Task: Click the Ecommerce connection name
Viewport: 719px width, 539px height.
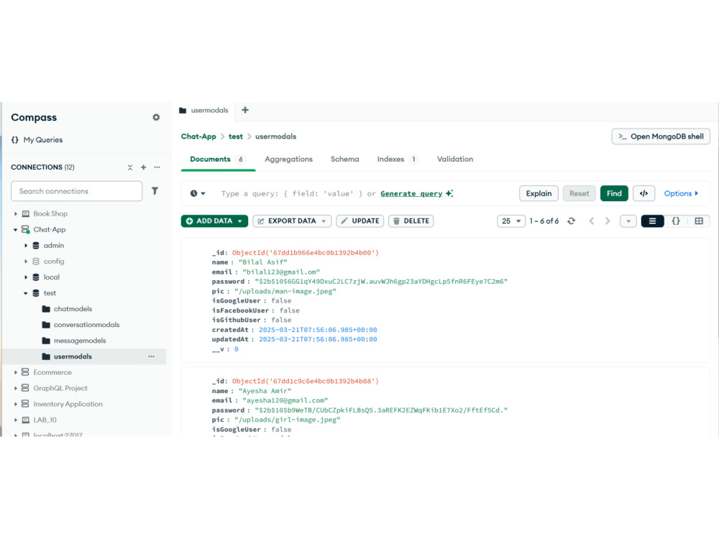Action: coord(52,372)
